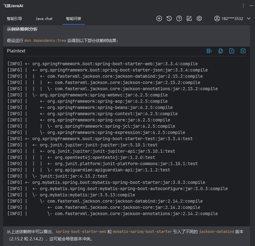Click the mvn dependency:tree inline code
This screenshot has height=246, width=255.
point(45,40)
